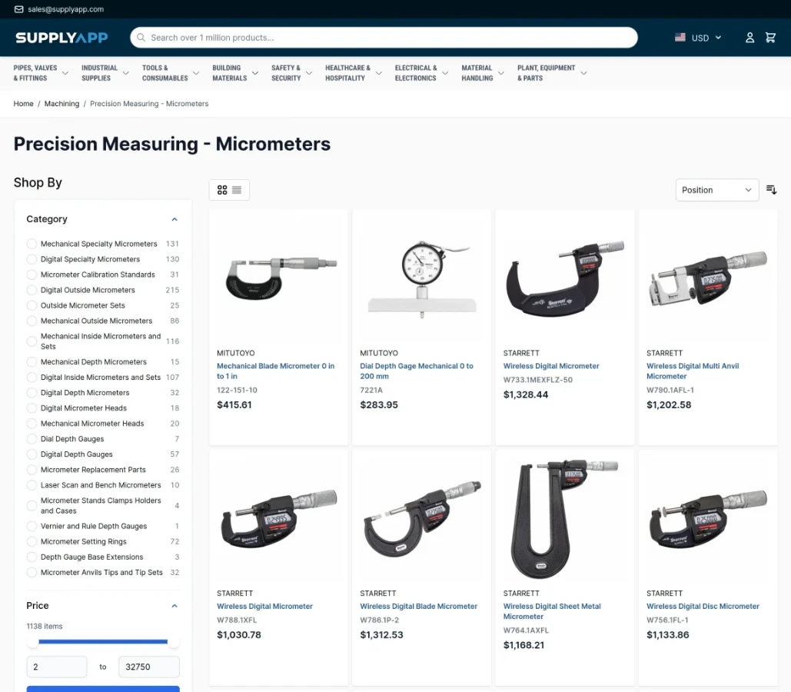Select Digital Depth Gauges filter

(32, 454)
